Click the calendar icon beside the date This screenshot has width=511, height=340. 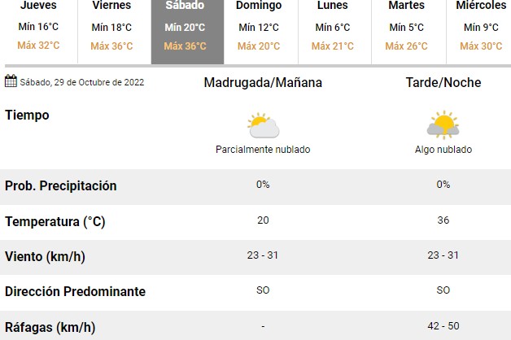(11, 81)
